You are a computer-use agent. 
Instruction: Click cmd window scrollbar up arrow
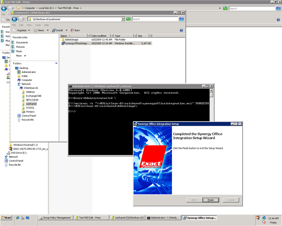211,90
